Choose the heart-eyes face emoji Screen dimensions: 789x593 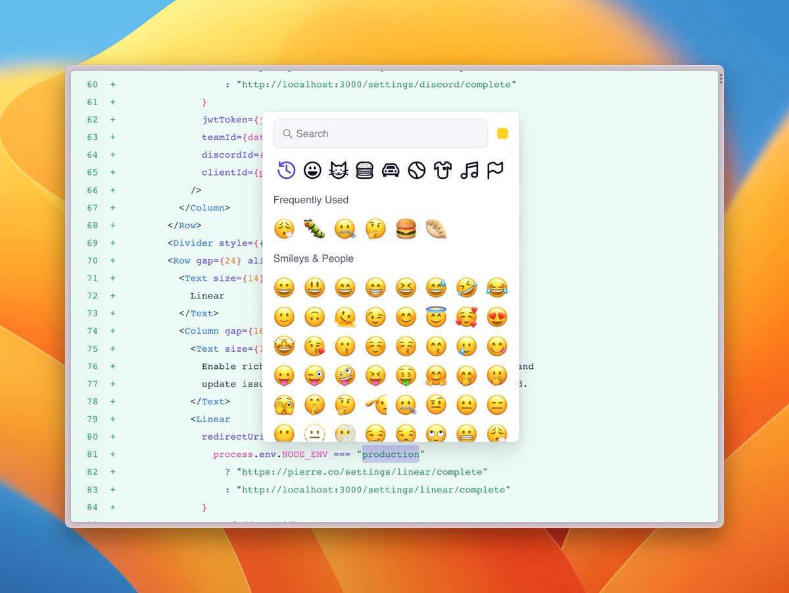497,317
